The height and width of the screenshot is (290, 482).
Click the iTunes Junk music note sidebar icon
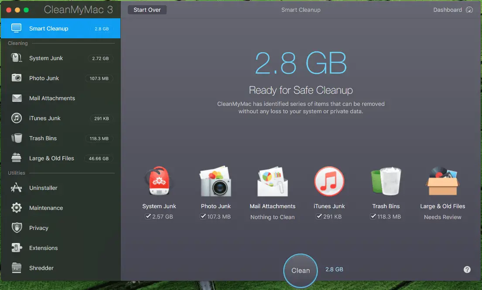click(x=16, y=118)
